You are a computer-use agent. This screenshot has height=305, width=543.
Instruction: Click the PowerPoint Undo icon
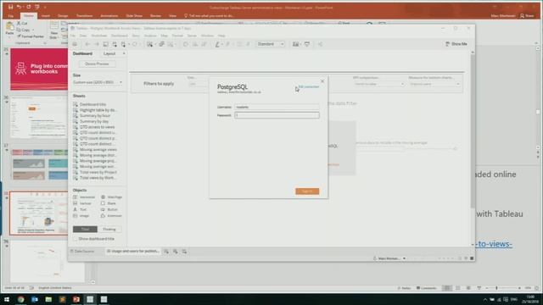tap(19, 7)
